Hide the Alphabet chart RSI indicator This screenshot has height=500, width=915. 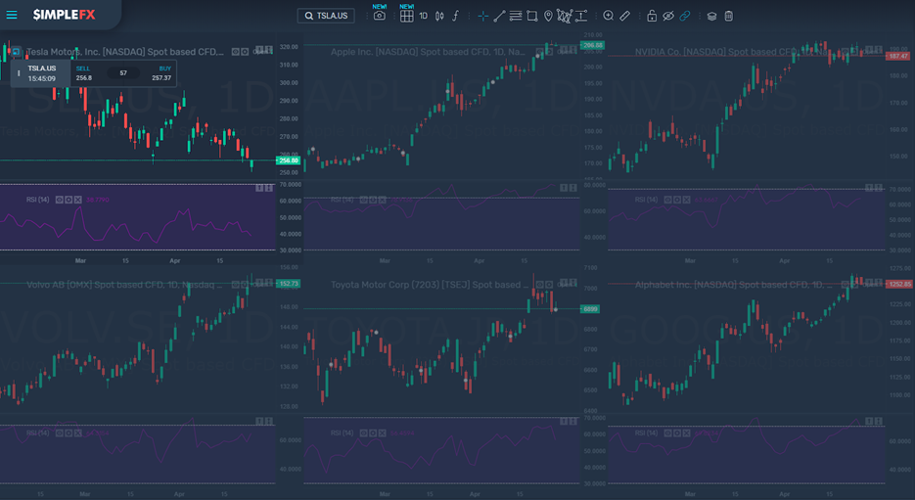pos(667,432)
